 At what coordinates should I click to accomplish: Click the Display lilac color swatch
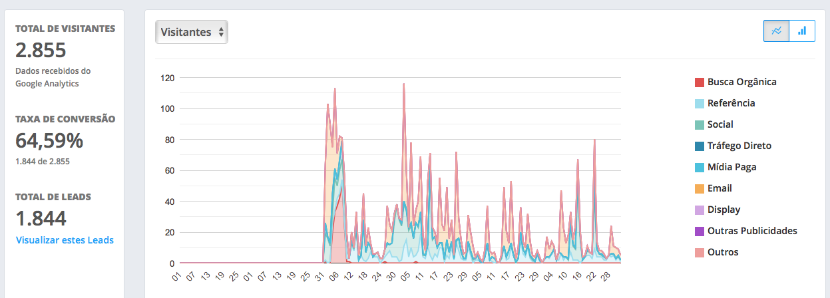tap(699, 210)
